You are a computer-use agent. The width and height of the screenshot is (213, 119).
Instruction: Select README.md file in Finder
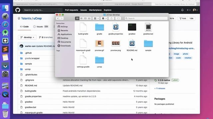(x=132, y=45)
